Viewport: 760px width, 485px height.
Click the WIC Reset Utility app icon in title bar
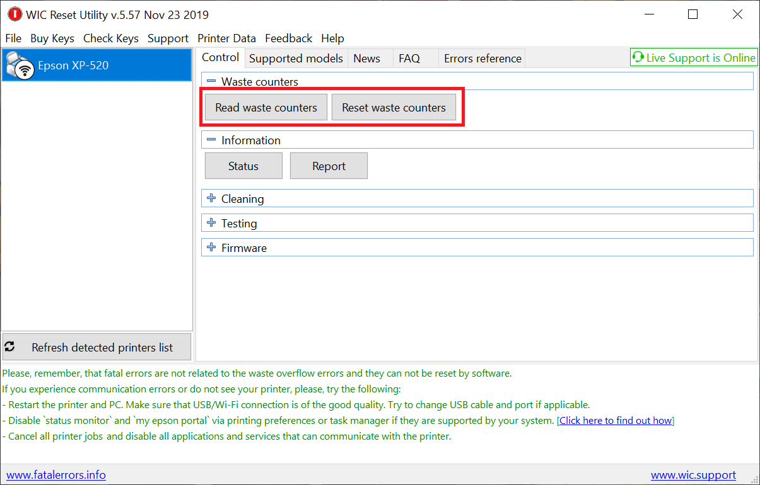(x=15, y=14)
